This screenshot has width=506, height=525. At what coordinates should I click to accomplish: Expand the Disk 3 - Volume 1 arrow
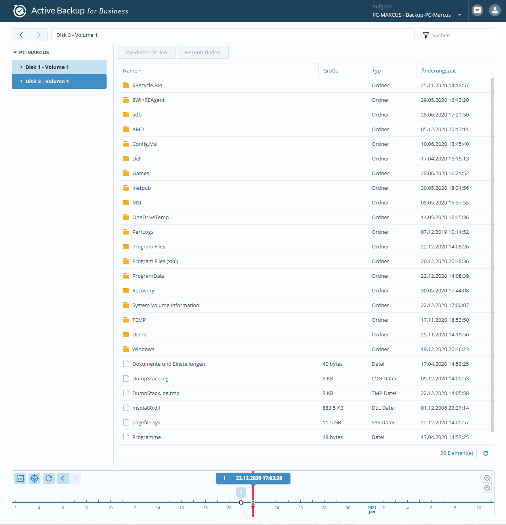pos(21,81)
